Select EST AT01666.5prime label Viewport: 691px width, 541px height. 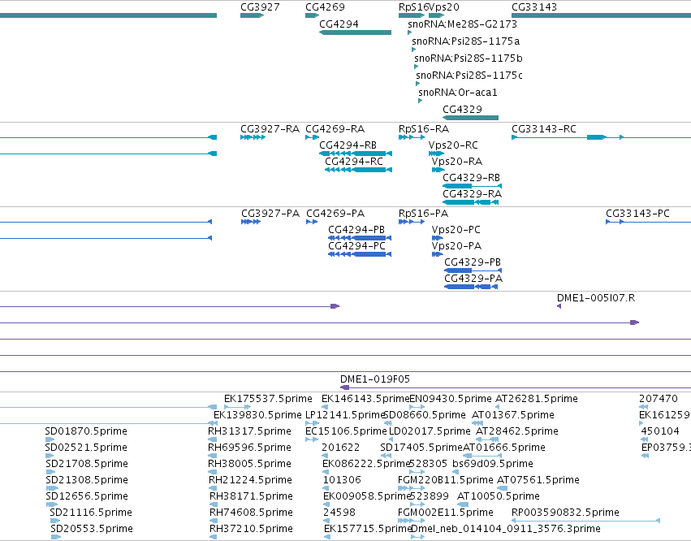click(x=504, y=448)
